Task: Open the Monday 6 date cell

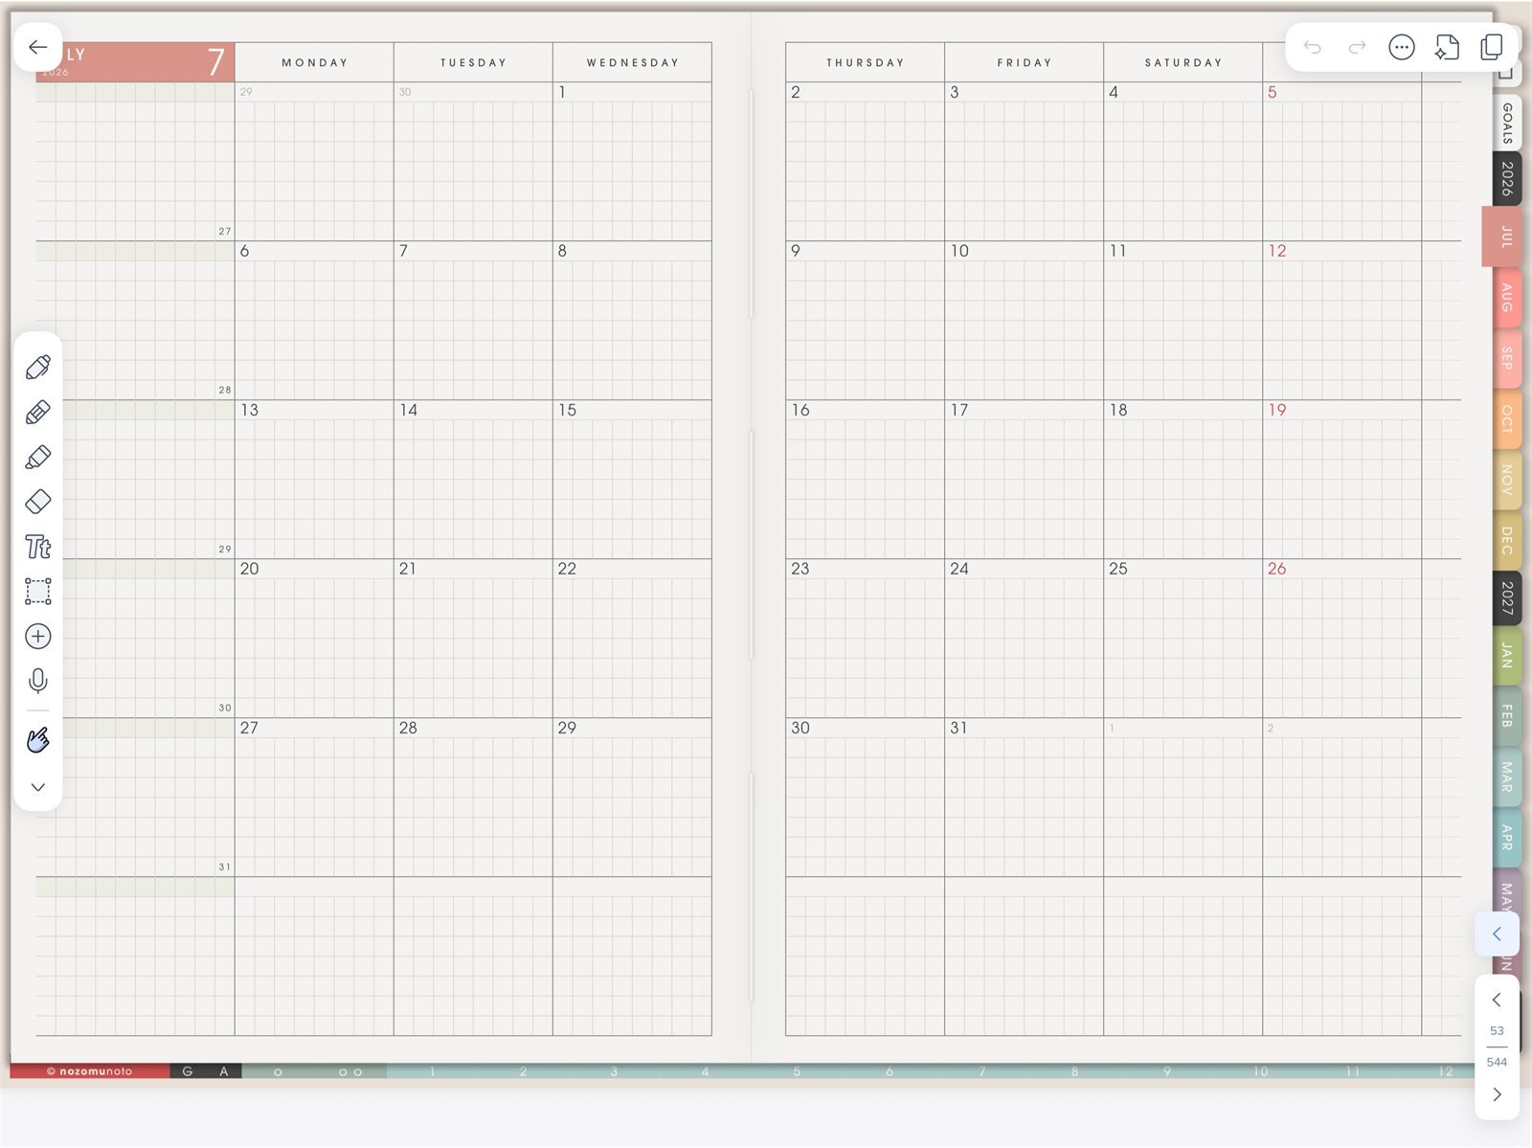Action: pos(314,320)
